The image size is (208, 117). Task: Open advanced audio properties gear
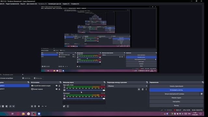[x=64, y=106]
